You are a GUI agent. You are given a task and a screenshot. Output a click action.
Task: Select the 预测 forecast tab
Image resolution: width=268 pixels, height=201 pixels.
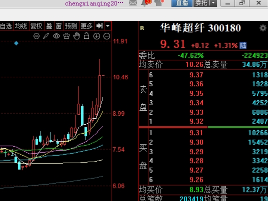71,26
